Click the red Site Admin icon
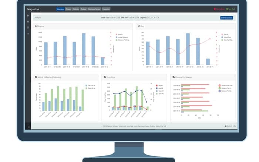259x162 pixels. point(215,9)
